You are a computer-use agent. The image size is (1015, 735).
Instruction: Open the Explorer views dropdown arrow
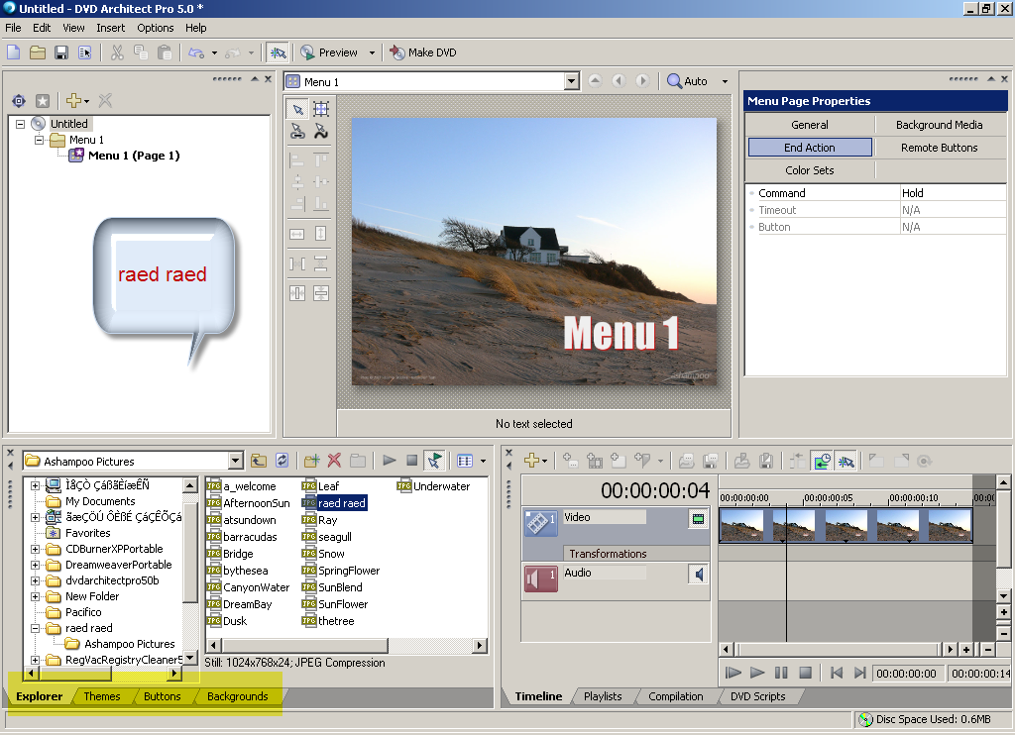(x=483, y=461)
